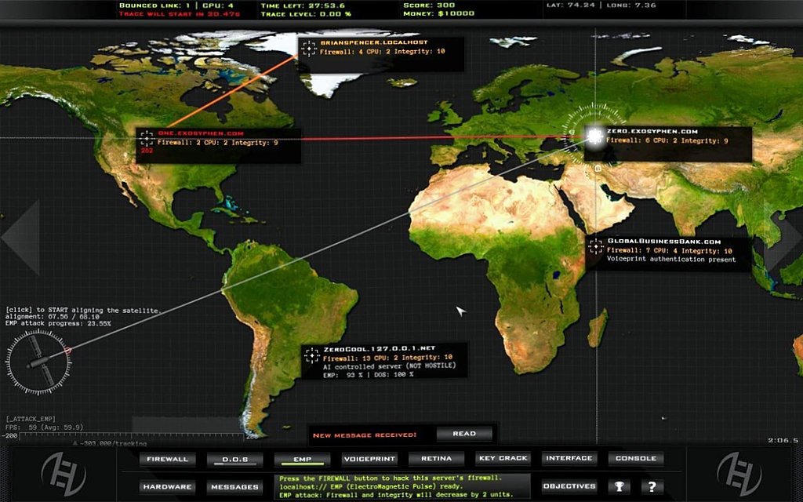Select the GlobalBusinessBank.com server target icon
The height and width of the screenshot is (502, 803).
pos(596,246)
